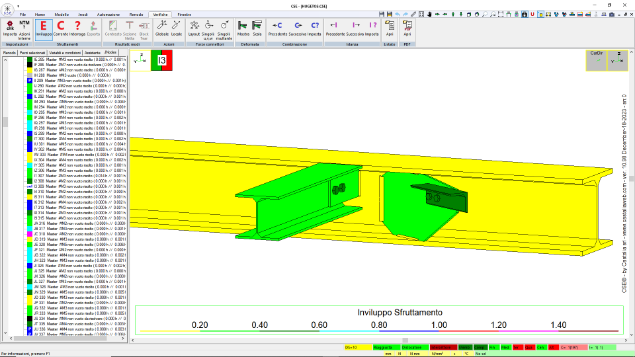Switch to the Home ribbon tab
This screenshot has width=635, height=357.
(40, 15)
